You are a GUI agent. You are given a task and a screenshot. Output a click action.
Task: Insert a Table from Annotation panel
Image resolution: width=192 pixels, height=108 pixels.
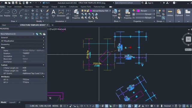(x=67, y=18)
